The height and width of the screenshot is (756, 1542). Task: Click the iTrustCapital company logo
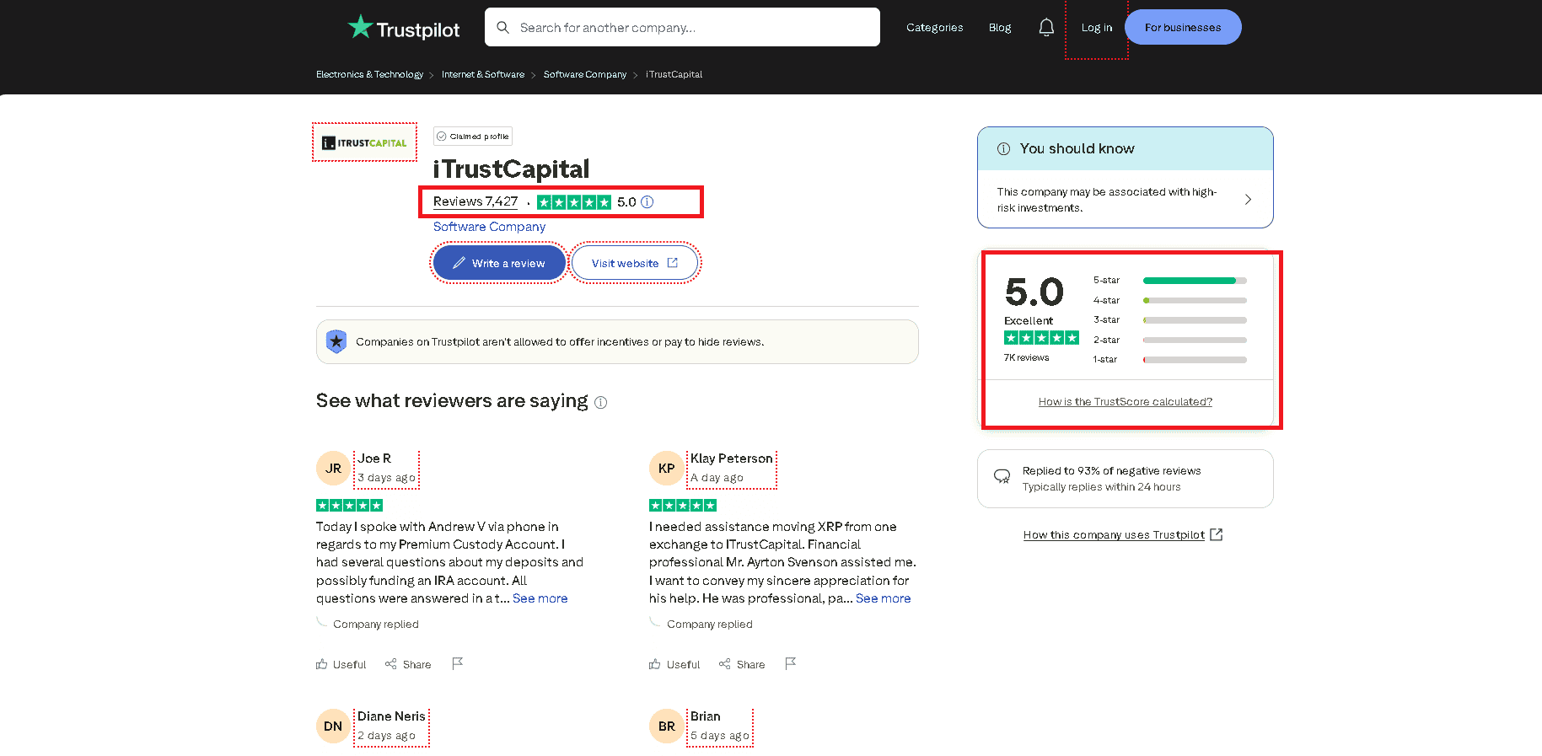(x=364, y=142)
